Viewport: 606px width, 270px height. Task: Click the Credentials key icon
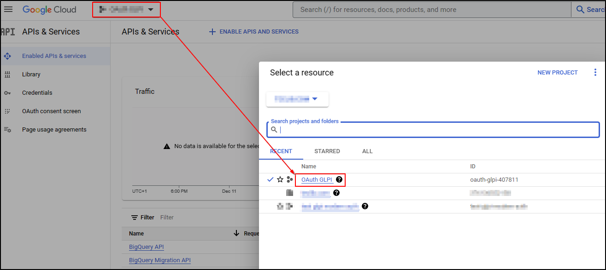tap(7, 92)
